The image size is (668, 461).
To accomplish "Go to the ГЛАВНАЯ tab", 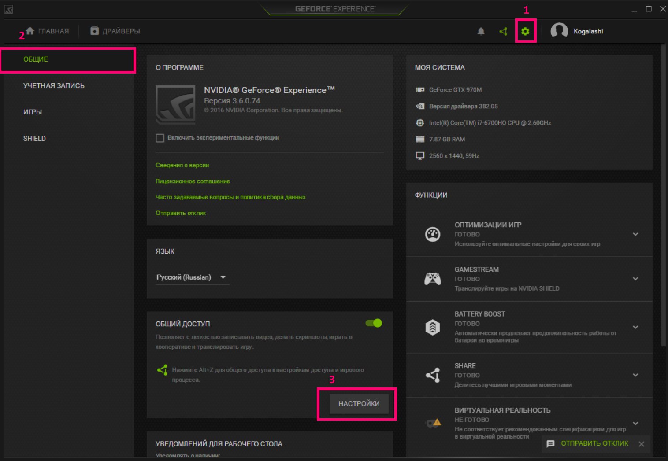I will click(48, 31).
